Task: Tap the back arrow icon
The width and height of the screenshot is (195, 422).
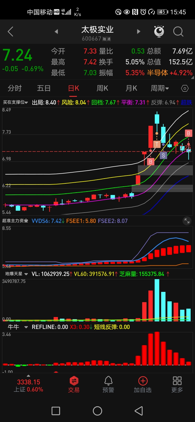Action: click(10, 32)
